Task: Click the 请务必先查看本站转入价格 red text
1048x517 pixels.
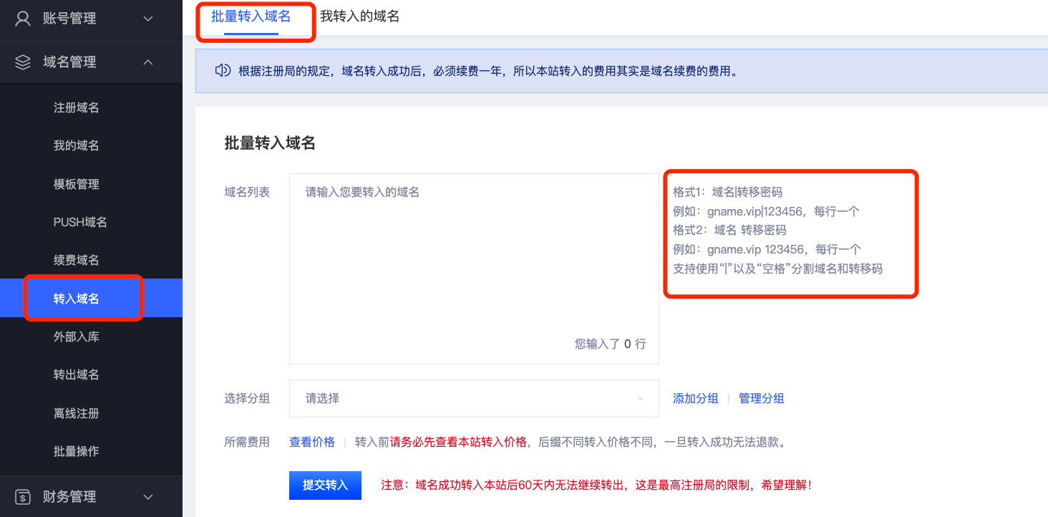Action: point(458,442)
